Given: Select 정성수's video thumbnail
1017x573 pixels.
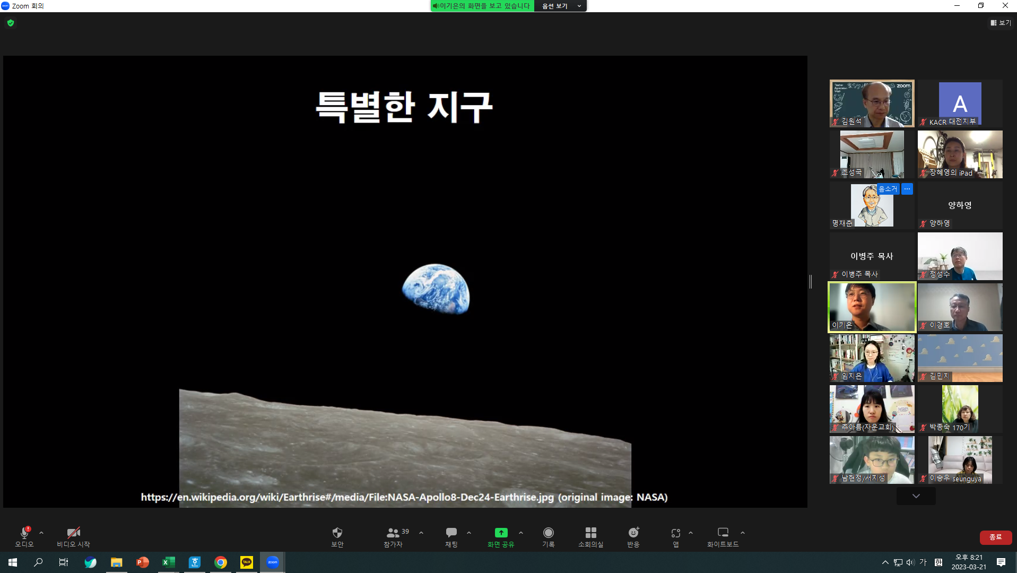Looking at the screenshot, I should click(x=960, y=256).
